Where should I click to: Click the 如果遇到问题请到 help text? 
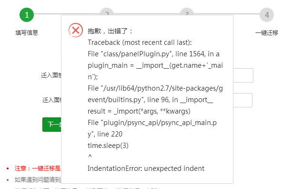[x=38, y=180]
